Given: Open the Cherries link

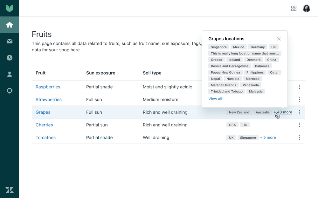Looking at the screenshot, I should pos(44,125).
